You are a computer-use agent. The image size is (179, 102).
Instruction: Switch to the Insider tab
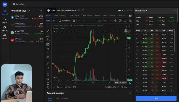[97, 16]
